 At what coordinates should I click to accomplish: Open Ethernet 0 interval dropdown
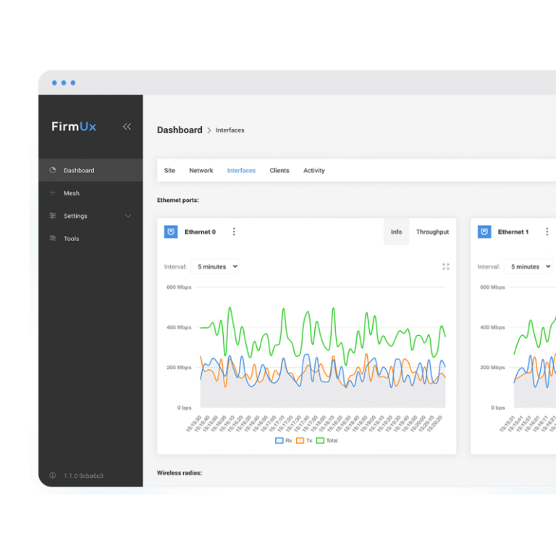pyautogui.click(x=215, y=266)
